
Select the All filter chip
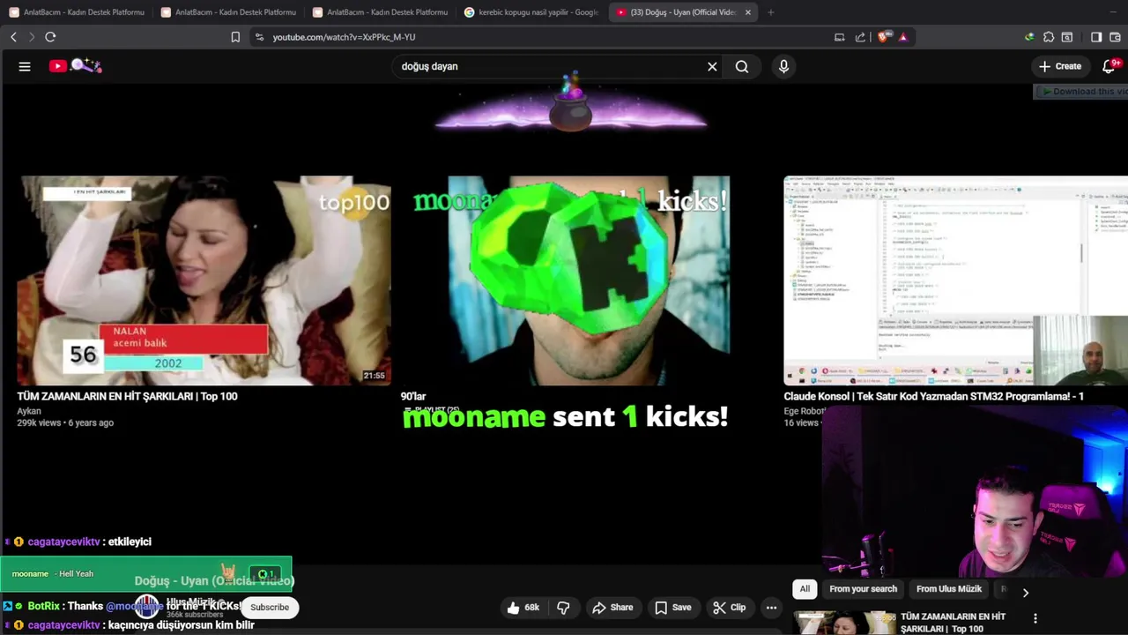click(x=805, y=589)
